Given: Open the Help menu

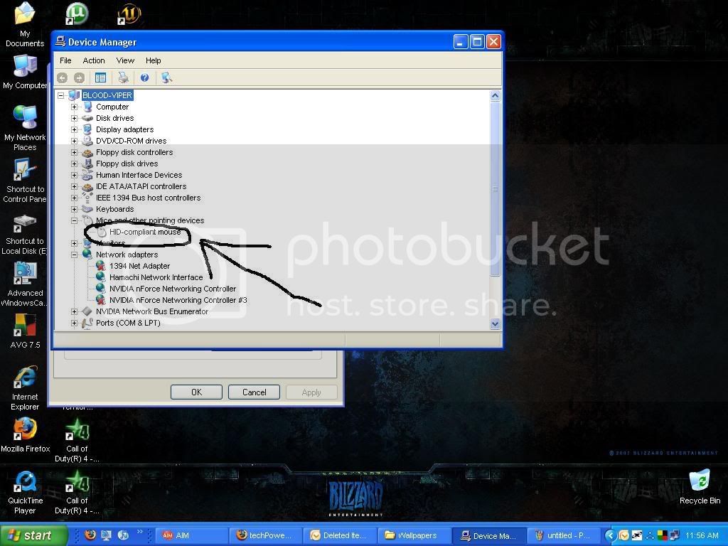Looking at the screenshot, I should coord(154,60).
